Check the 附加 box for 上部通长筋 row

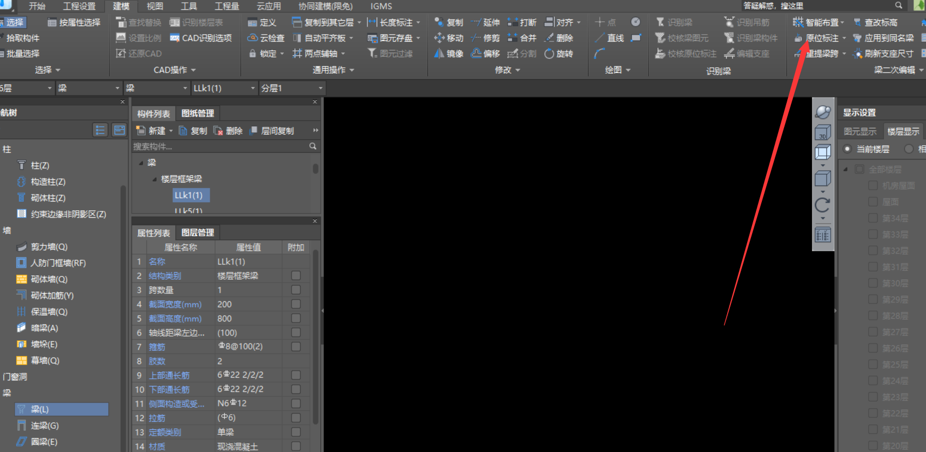click(296, 375)
